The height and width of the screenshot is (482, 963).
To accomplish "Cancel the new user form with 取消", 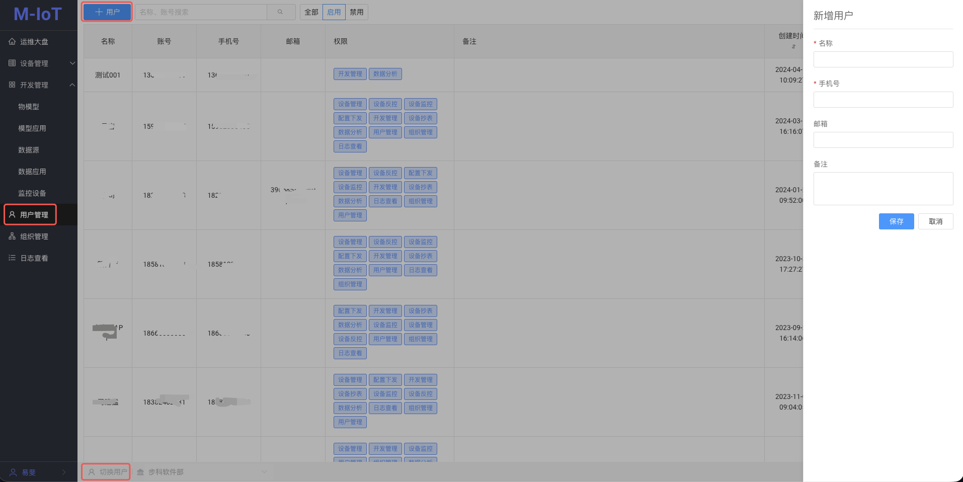I will pos(935,221).
